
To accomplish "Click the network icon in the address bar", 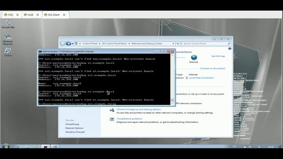I will (76, 43).
